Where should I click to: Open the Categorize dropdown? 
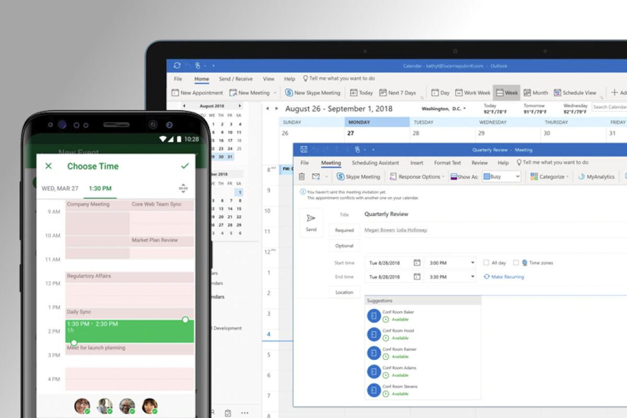click(x=549, y=177)
